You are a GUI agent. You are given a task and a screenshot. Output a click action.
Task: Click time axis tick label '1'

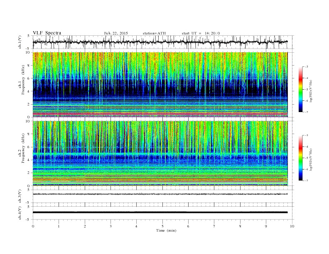[59, 226]
